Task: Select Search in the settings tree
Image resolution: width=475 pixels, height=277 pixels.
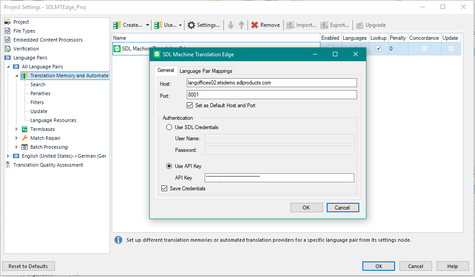Action: [x=38, y=84]
